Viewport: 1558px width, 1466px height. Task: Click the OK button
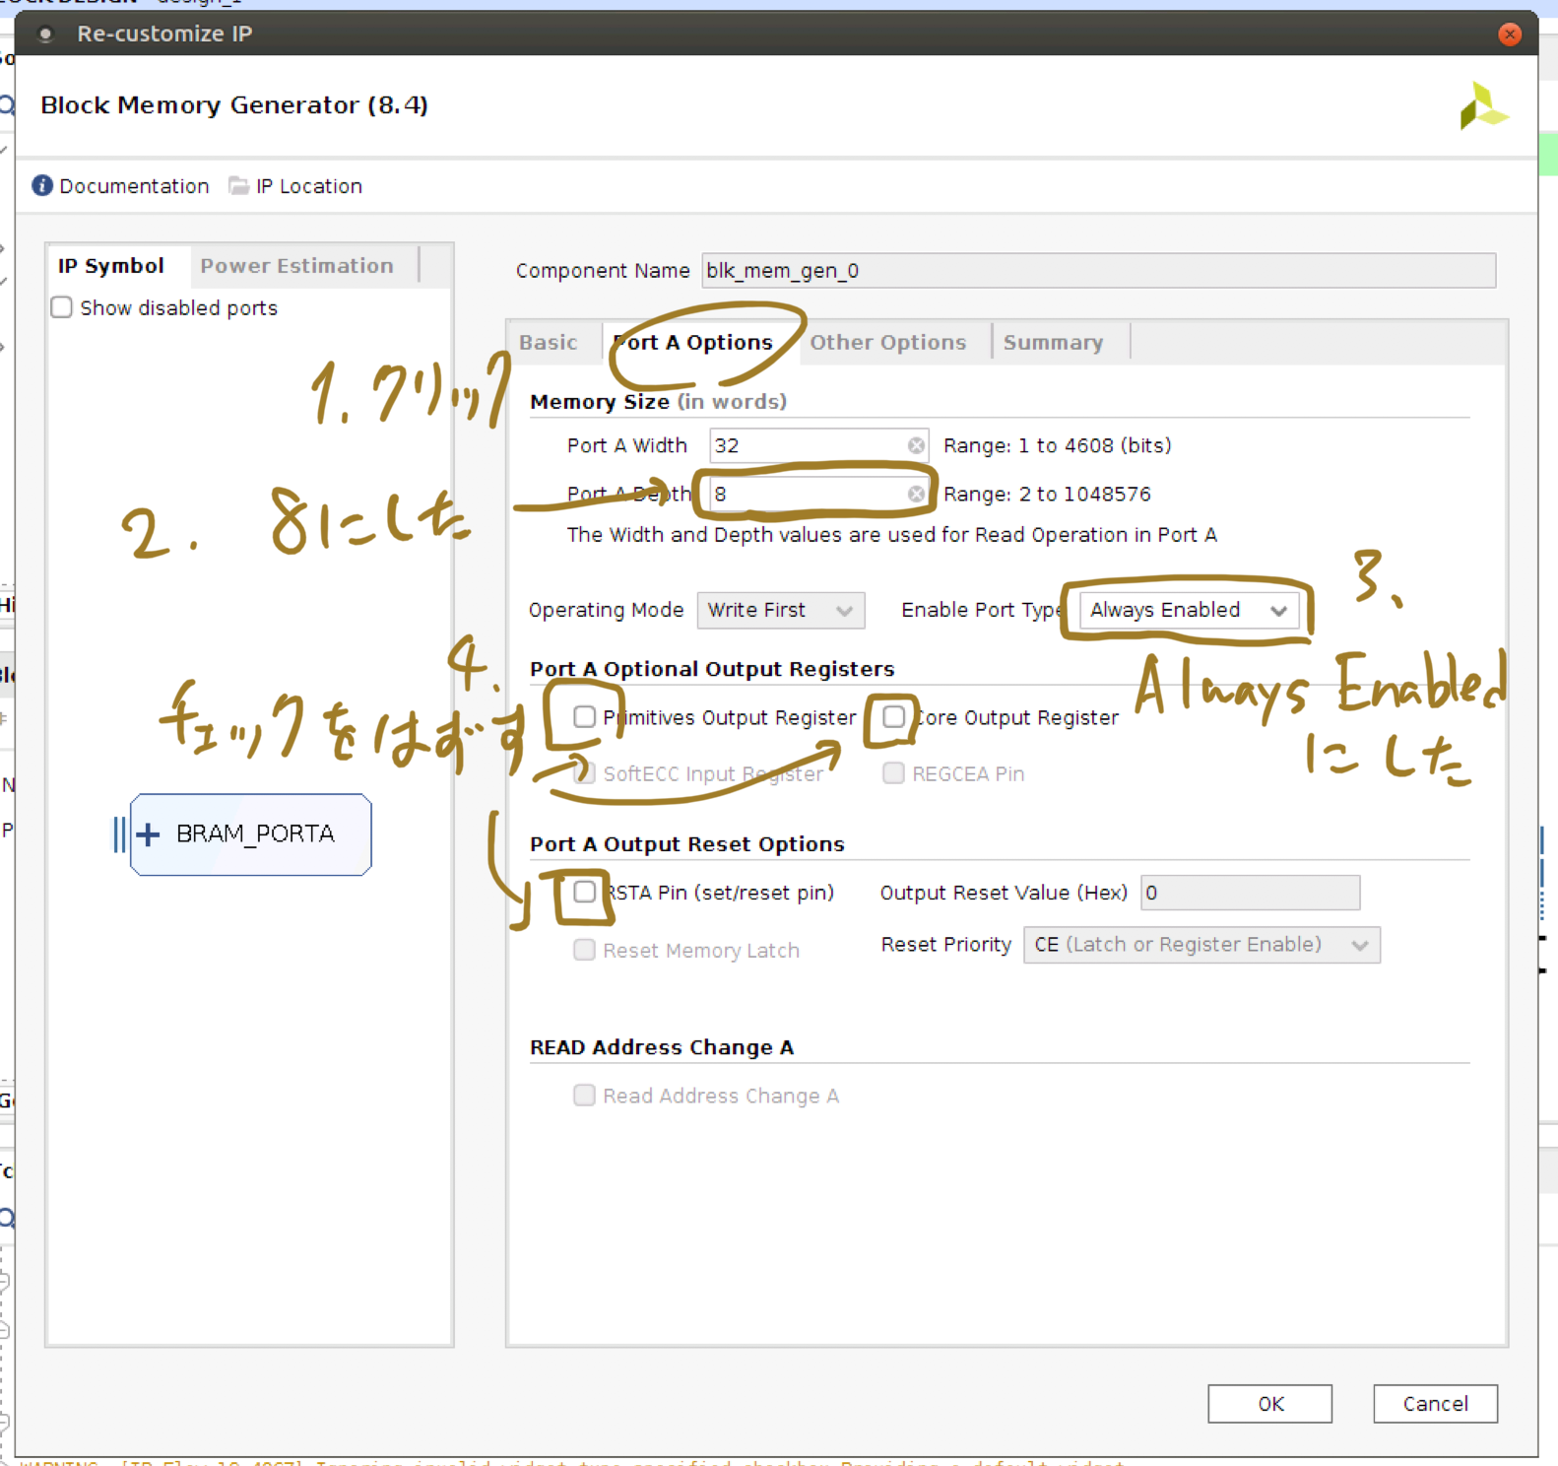(x=1270, y=1404)
